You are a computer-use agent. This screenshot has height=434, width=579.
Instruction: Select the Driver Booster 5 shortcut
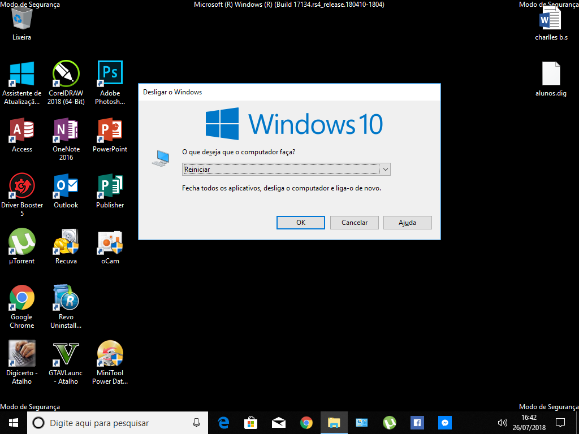[x=22, y=195]
